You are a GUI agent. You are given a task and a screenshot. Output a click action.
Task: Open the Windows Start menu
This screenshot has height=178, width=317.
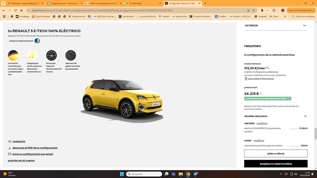click(x=122, y=174)
